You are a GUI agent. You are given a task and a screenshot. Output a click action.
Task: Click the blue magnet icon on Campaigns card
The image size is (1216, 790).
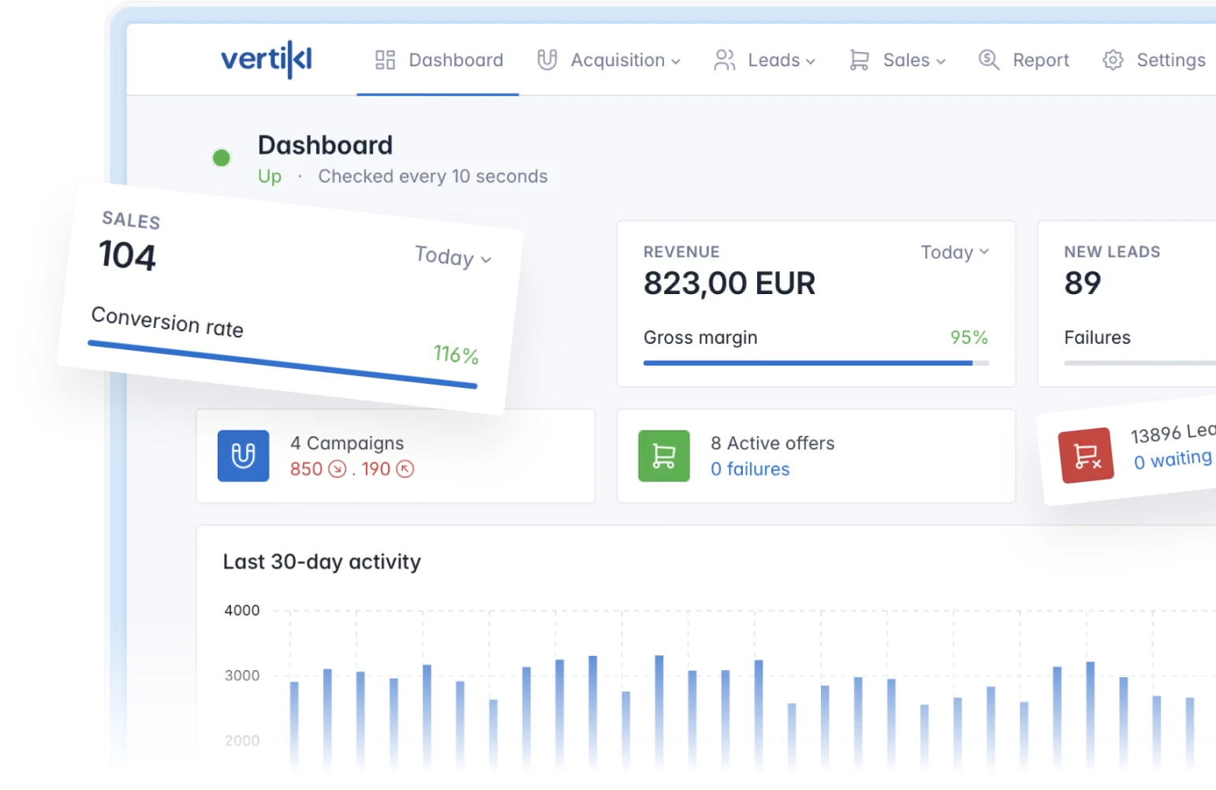[x=244, y=456]
